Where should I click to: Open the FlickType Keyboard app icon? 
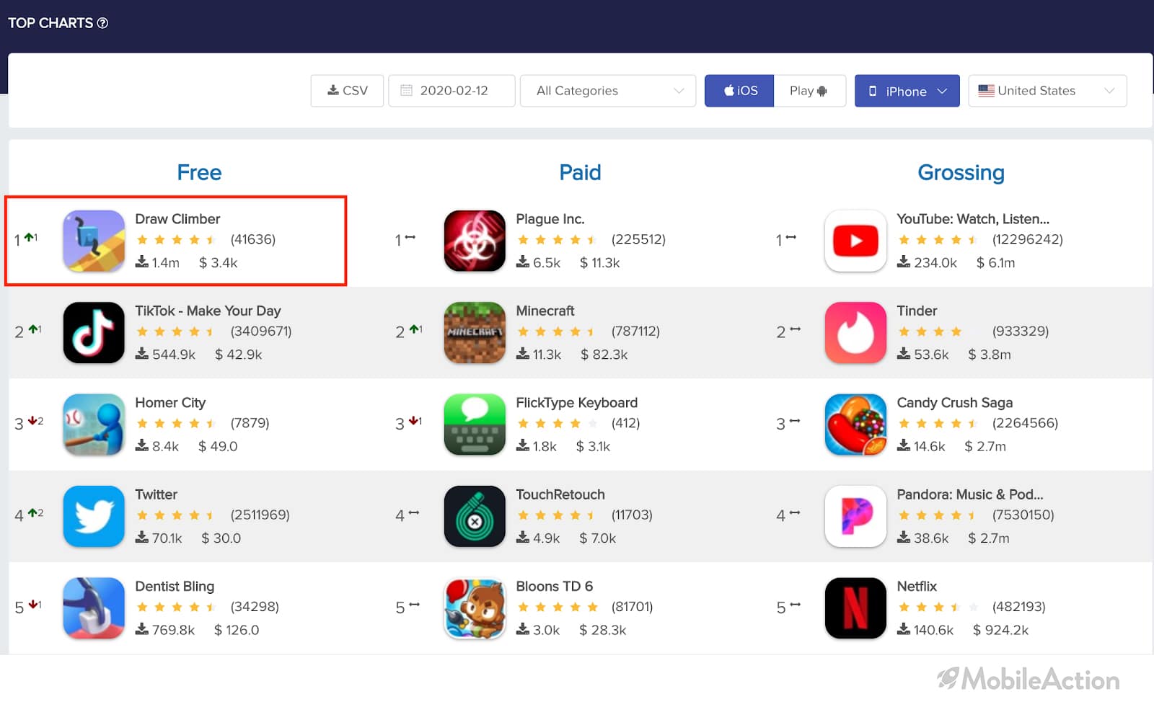(x=475, y=424)
